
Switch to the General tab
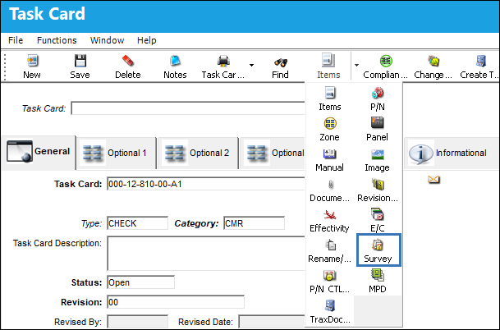[39, 153]
